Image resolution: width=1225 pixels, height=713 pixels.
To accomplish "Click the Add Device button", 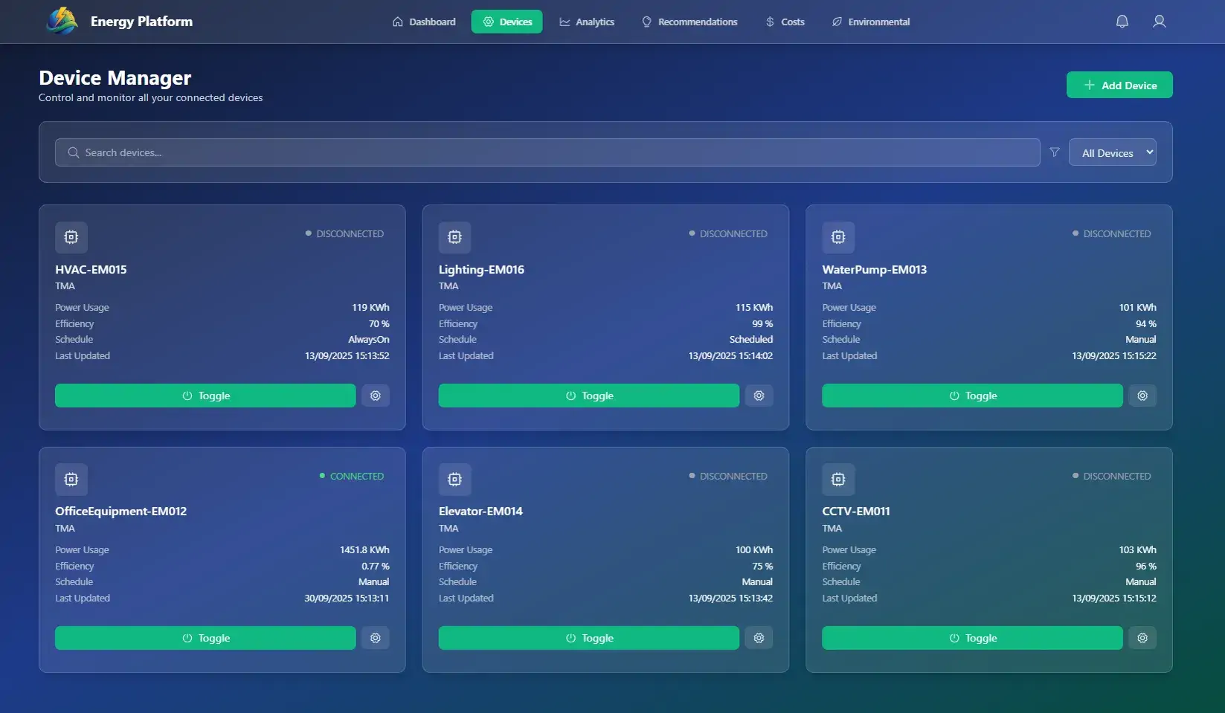I will point(1119,85).
